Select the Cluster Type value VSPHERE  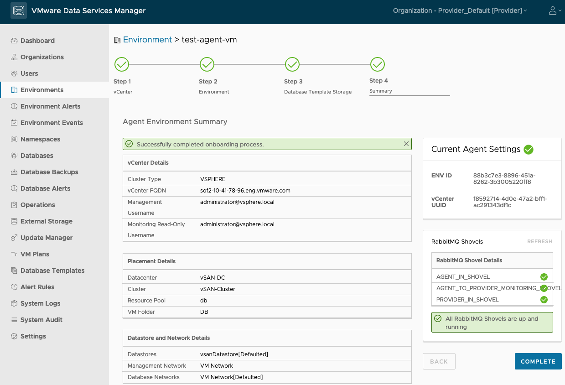[x=213, y=179]
